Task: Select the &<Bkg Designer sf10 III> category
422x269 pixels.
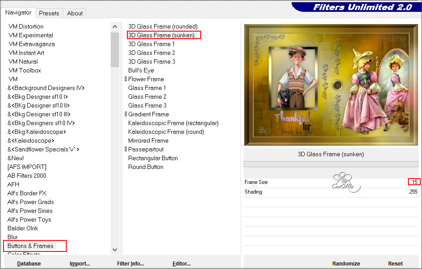Action: click(x=39, y=115)
